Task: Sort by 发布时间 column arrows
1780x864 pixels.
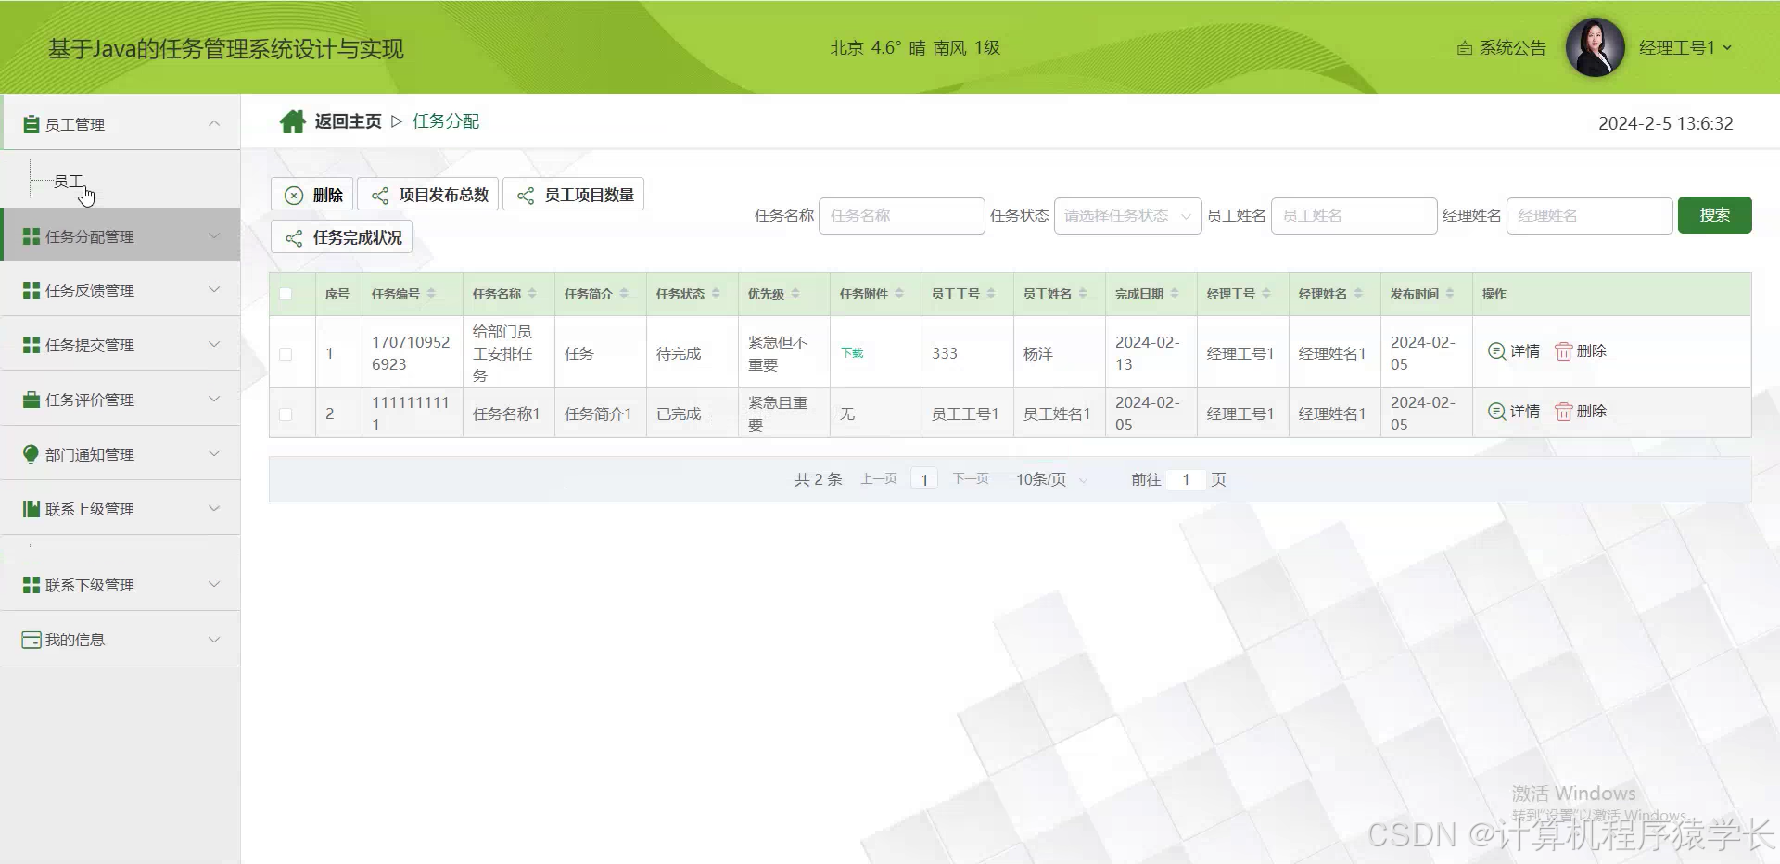Action: click(1450, 294)
